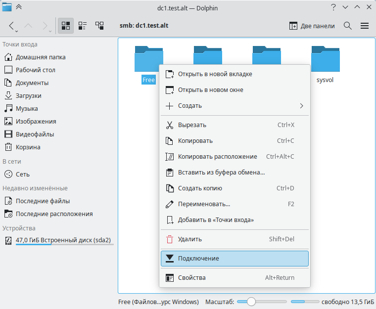The width and height of the screenshot is (376, 309).
Task: Open Встроенный диск (sda2) device
Action: 63,240
